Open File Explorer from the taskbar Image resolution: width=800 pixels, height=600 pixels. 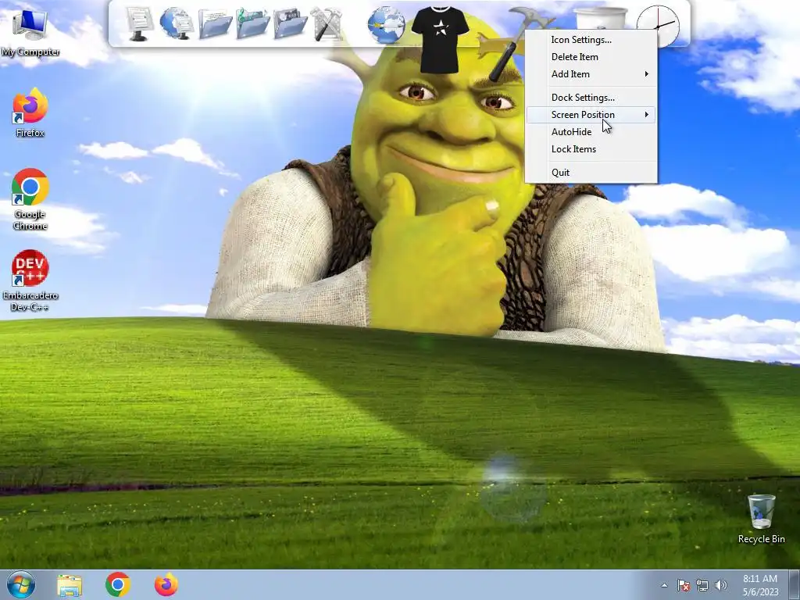coord(70,585)
